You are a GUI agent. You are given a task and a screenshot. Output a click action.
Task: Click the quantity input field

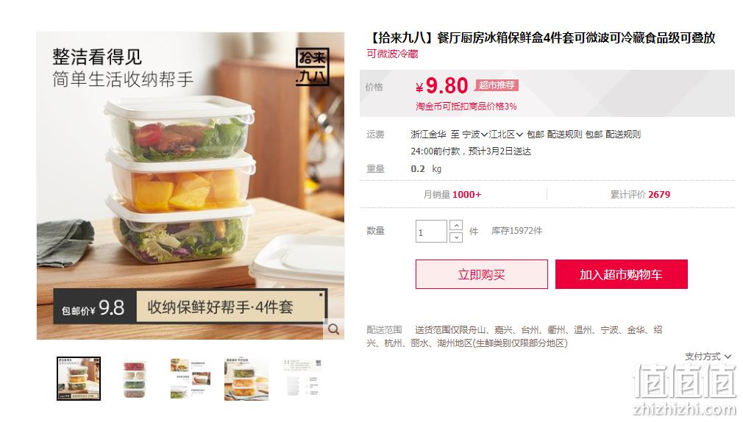[431, 231]
